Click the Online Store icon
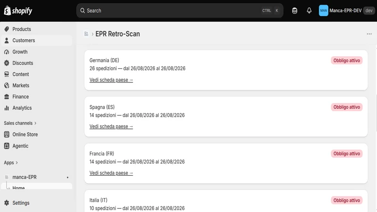The image size is (377, 212). tap(7, 134)
